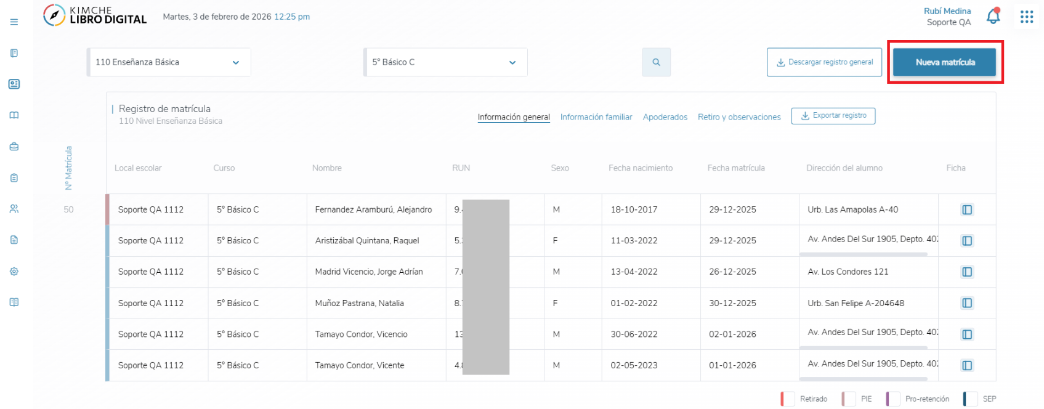1044x409 pixels.
Task: Open the users sidebar icon
Action: 14,209
